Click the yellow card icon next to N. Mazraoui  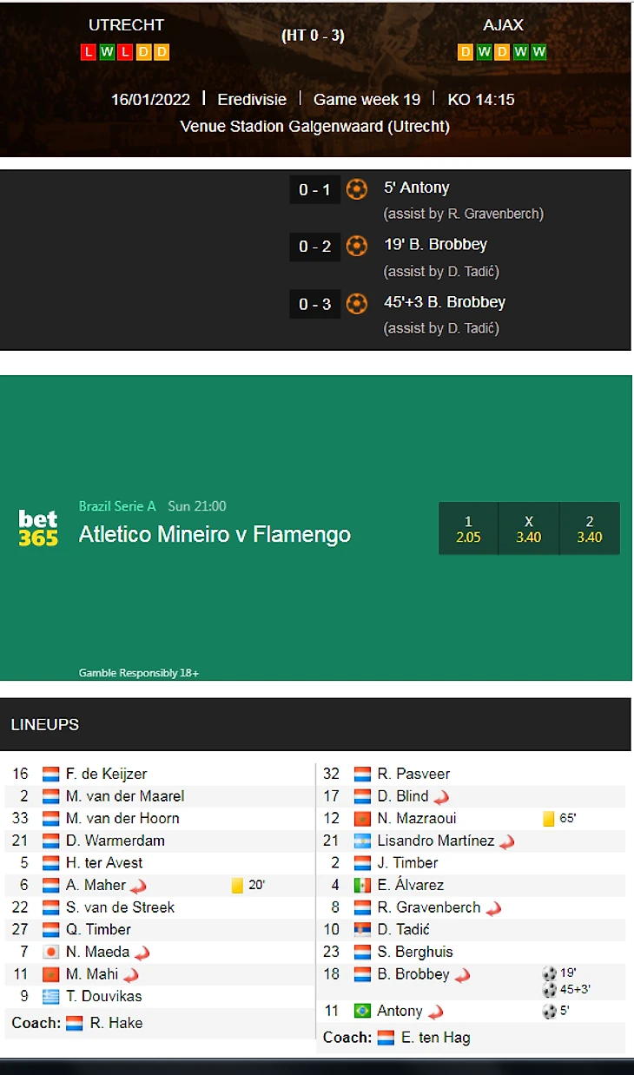tap(548, 819)
